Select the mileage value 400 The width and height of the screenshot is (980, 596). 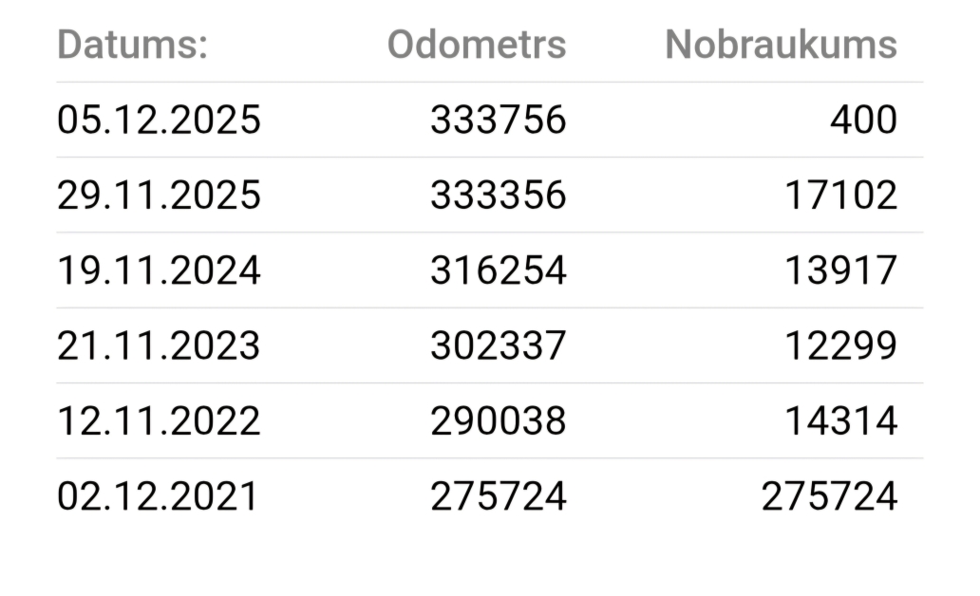862,120
